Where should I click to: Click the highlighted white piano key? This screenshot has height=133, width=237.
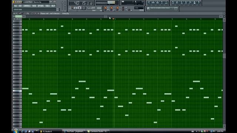[17, 91]
